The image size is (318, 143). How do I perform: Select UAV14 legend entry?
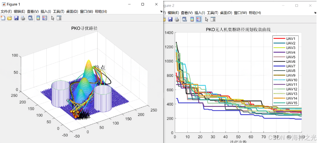285,98
